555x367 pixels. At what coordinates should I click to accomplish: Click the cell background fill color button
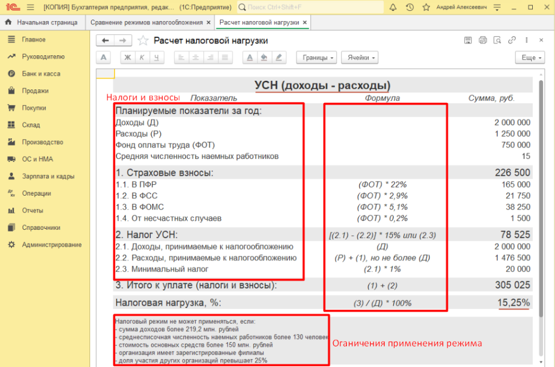pyautogui.click(x=264, y=57)
